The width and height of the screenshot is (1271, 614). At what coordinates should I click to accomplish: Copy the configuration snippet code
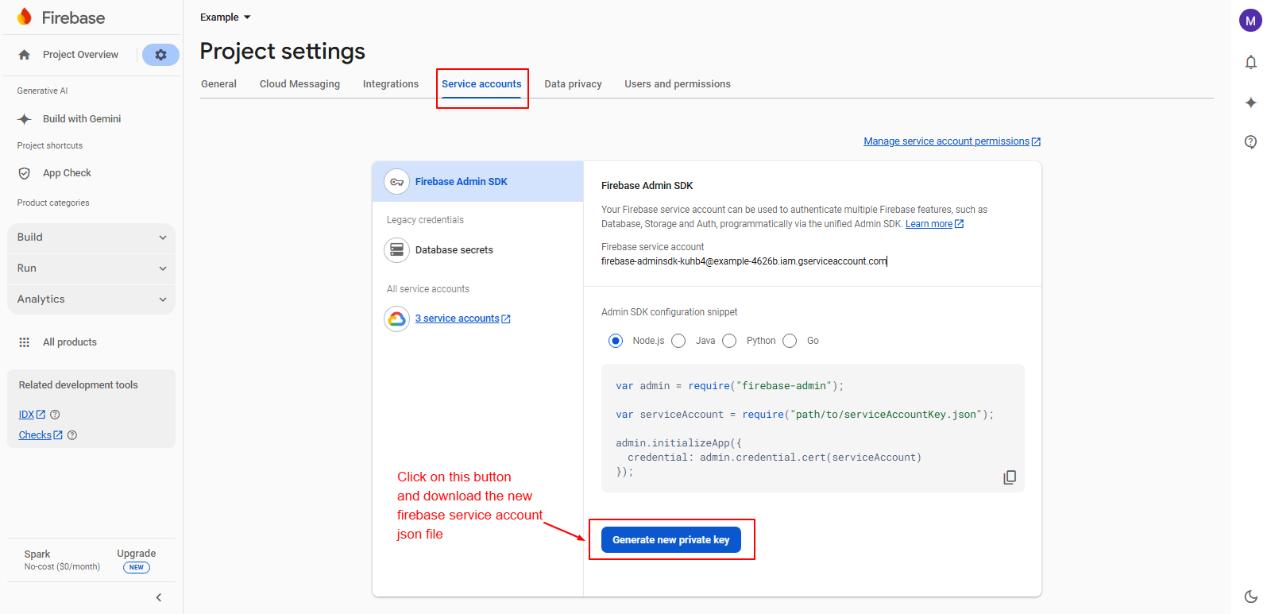pyautogui.click(x=1010, y=477)
